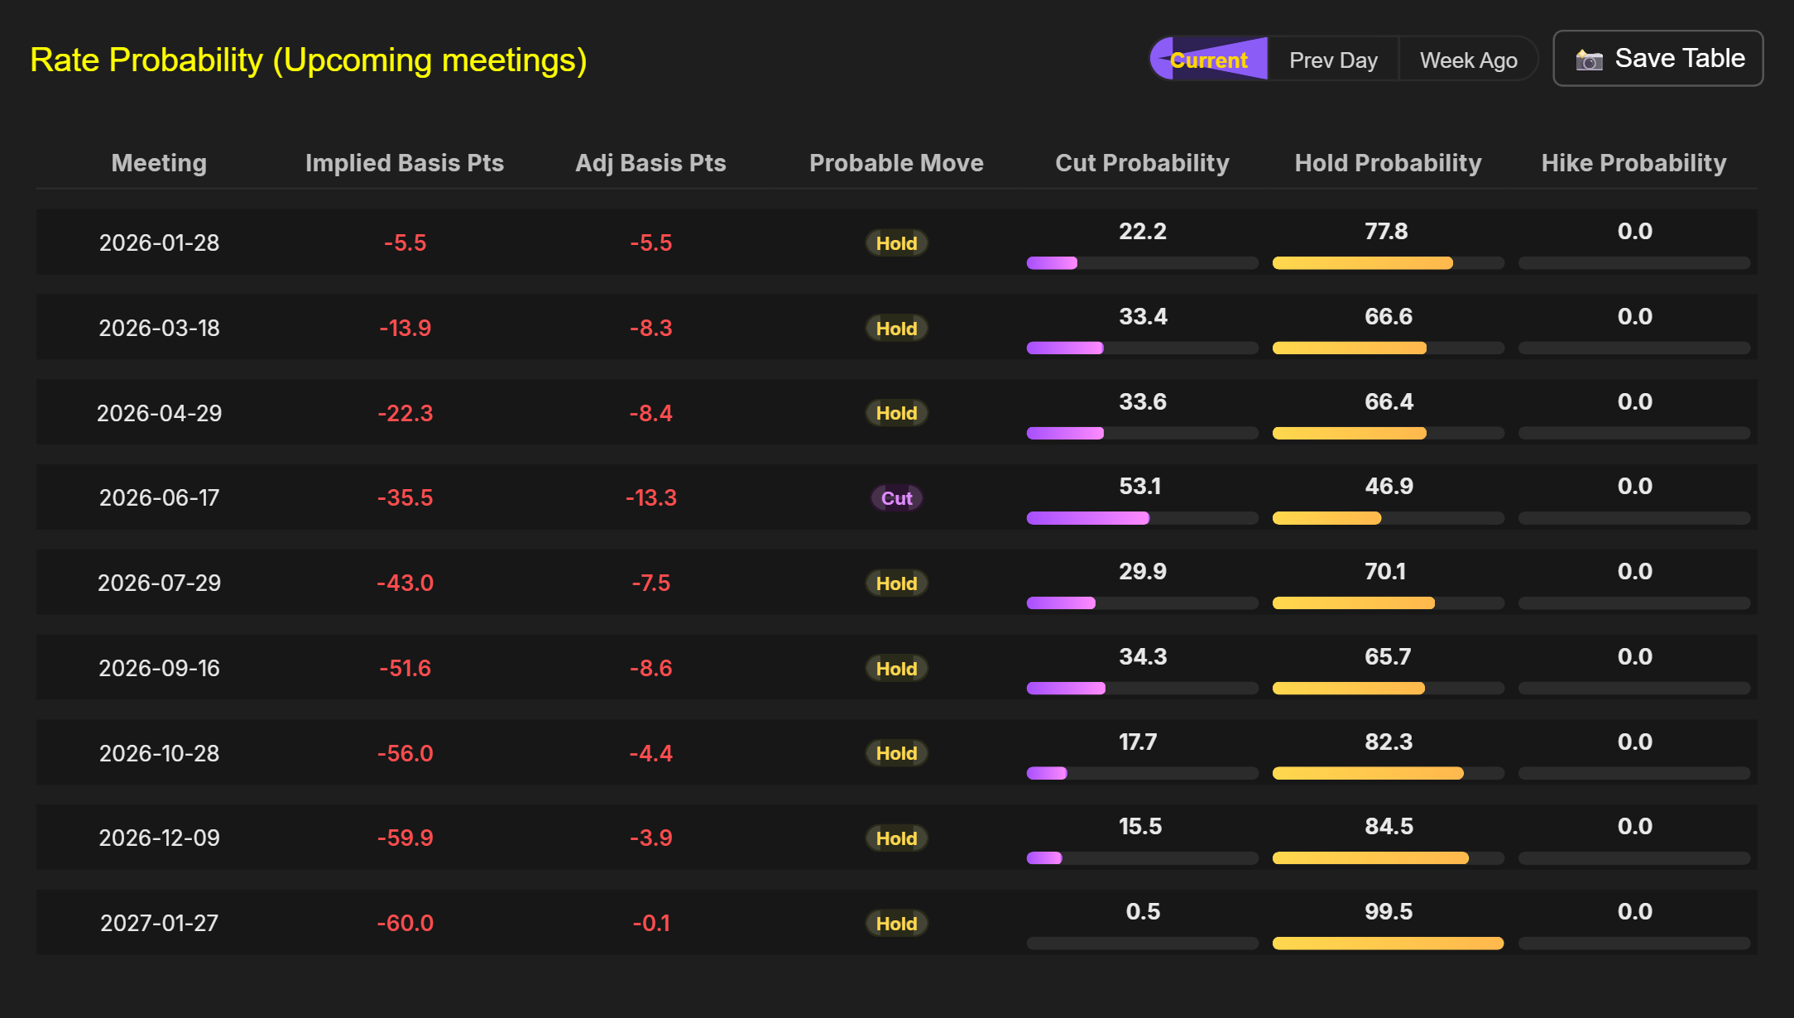Click the Implied Basis Pts column header
This screenshot has width=1794, height=1018.
click(x=405, y=163)
